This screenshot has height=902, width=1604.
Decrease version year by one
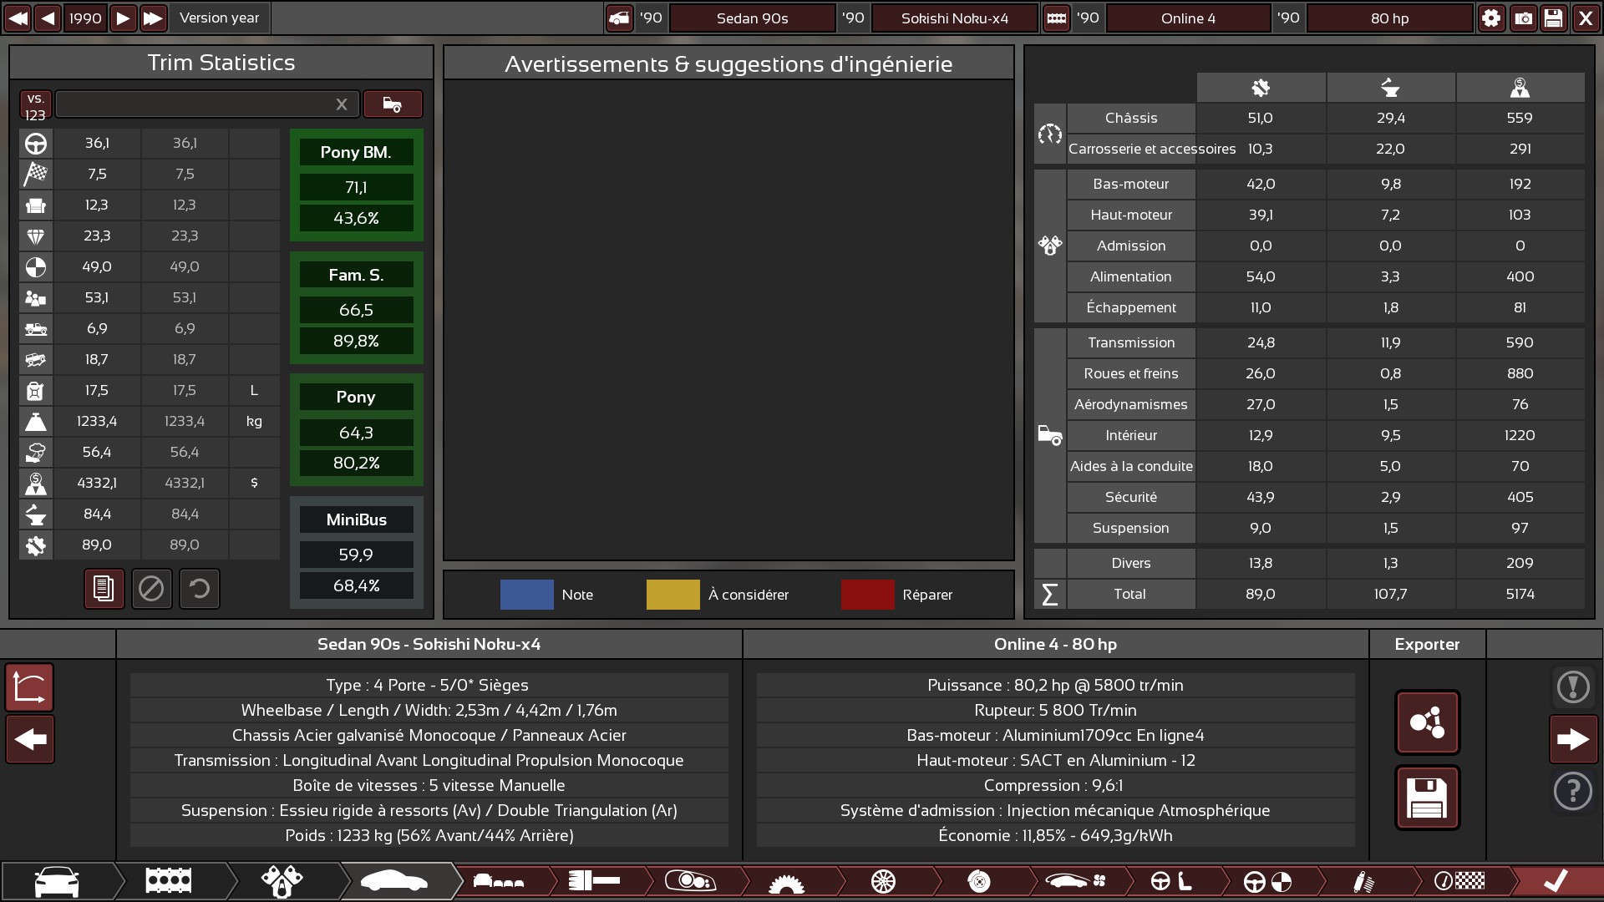click(x=48, y=18)
